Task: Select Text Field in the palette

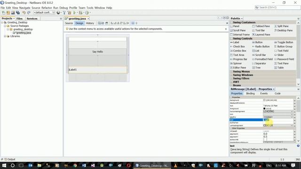Action: [x=281, y=51]
